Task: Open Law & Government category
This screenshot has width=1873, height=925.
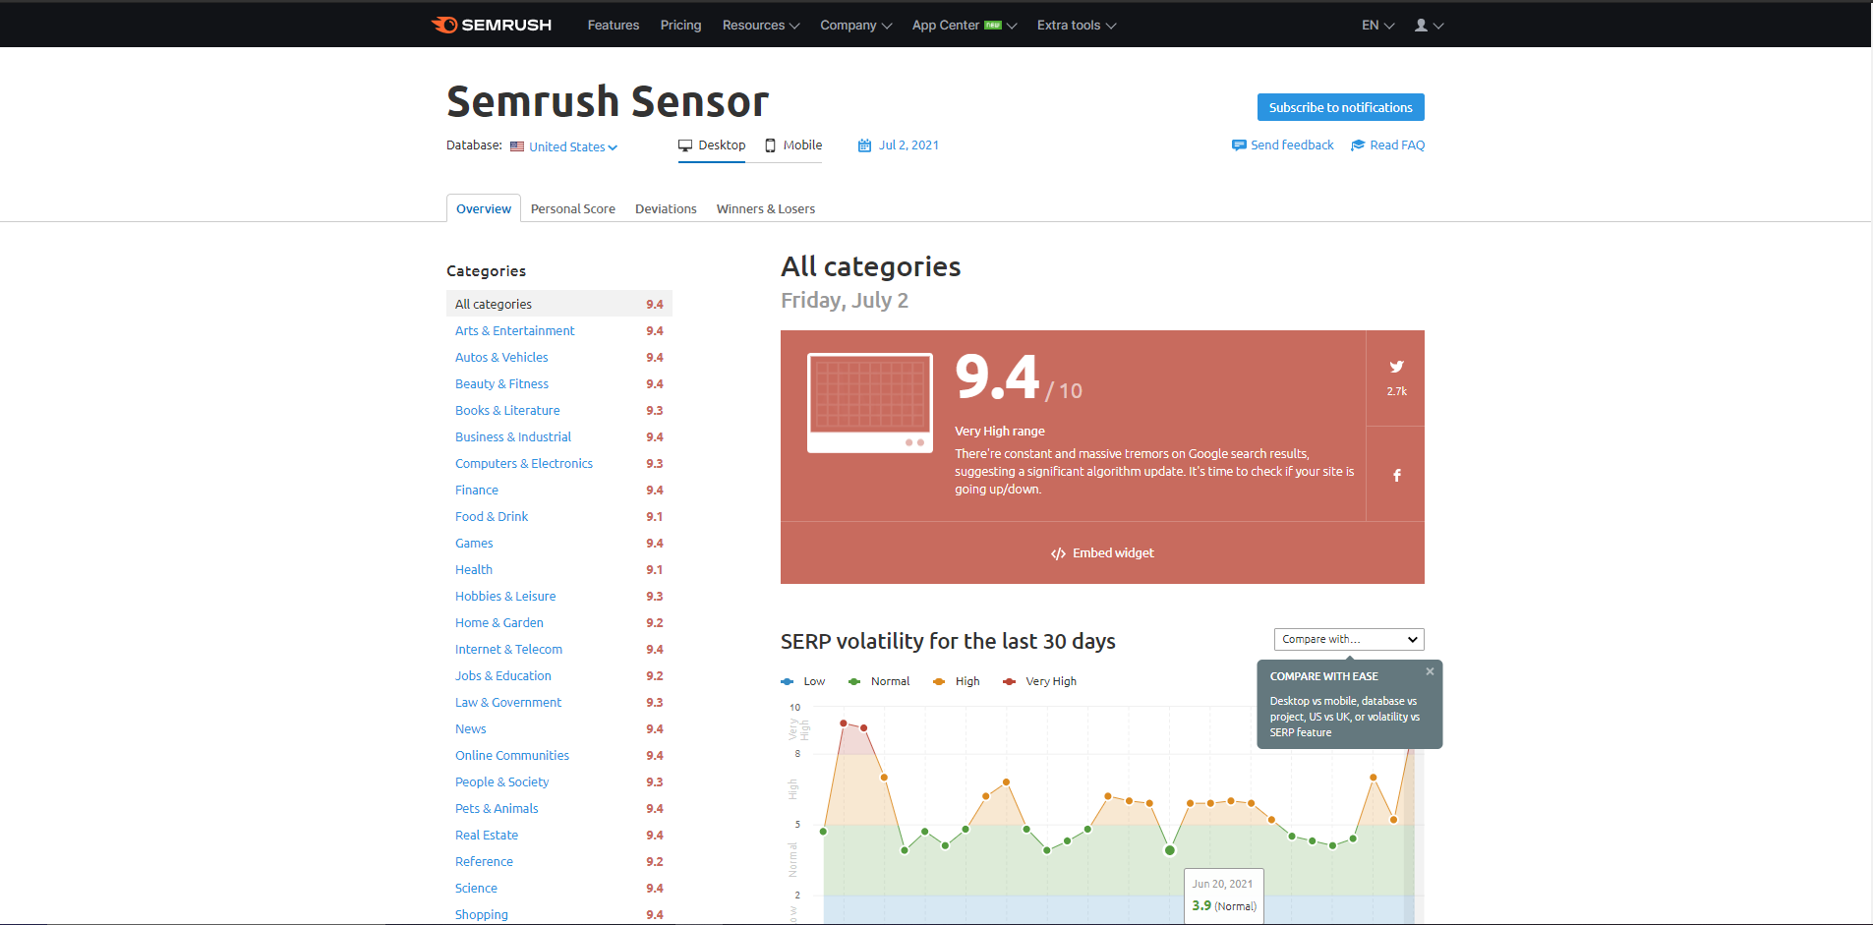Action: tap(508, 703)
